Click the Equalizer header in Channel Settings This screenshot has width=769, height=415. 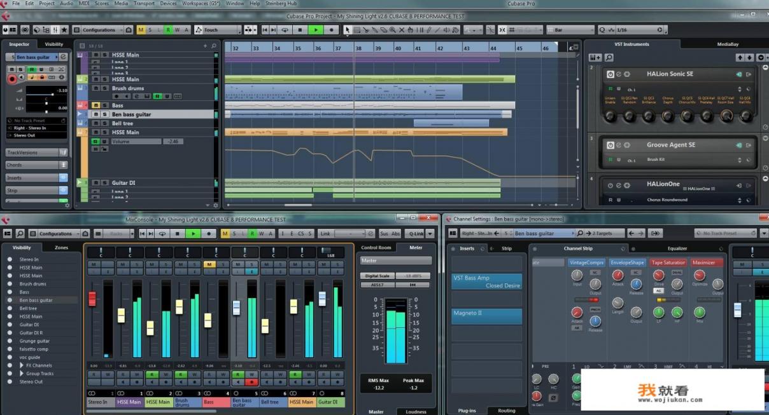[x=677, y=248]
